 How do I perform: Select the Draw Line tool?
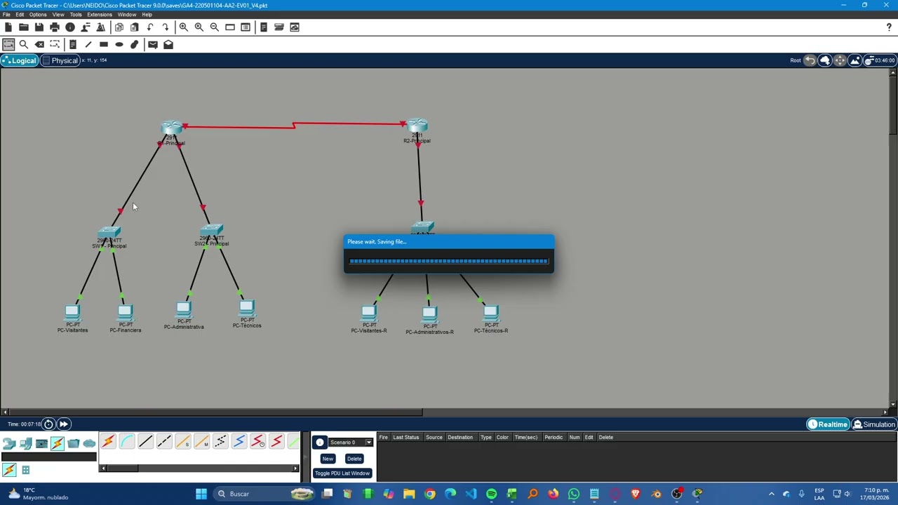(88, 44)
